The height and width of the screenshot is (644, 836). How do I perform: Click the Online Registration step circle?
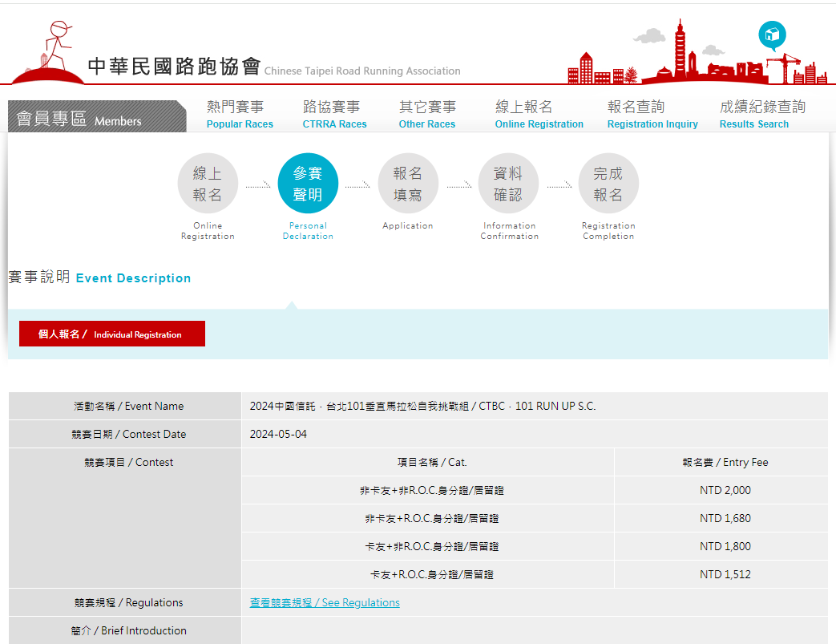208,184
